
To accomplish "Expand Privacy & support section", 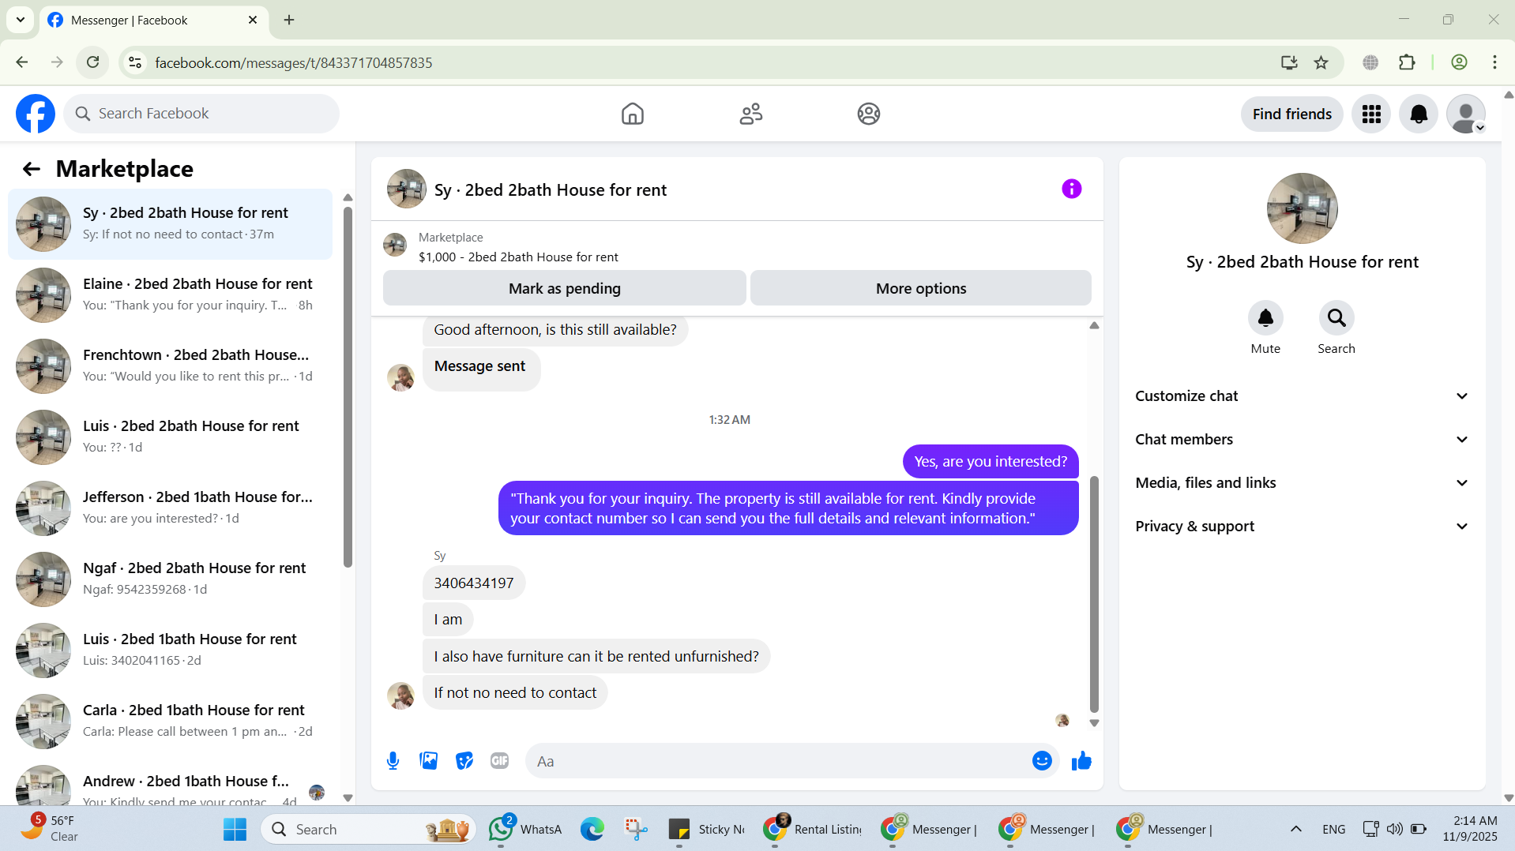I will pyautogui.click(x=1302, y=527).
